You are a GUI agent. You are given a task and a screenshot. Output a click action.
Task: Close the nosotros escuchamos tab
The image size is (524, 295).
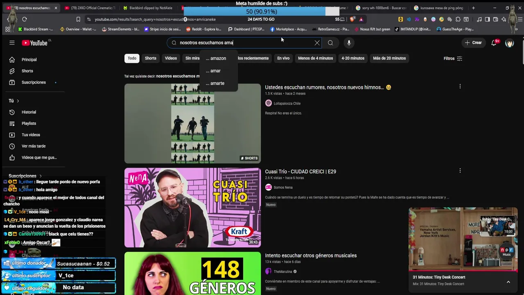[56, 8]
